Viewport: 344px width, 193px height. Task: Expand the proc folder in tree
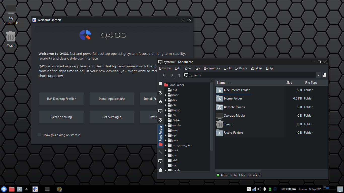(x=166, y=140)
